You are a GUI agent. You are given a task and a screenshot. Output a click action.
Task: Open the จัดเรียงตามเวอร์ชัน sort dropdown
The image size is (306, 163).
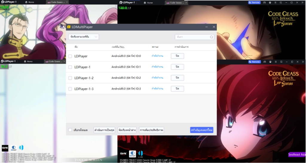(84, 37)
